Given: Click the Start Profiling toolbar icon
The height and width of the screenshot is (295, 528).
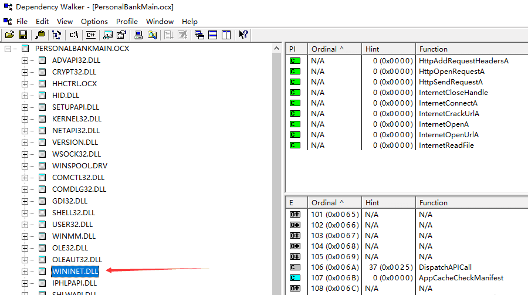Looking at the screenshot, I should click(169, 35).
